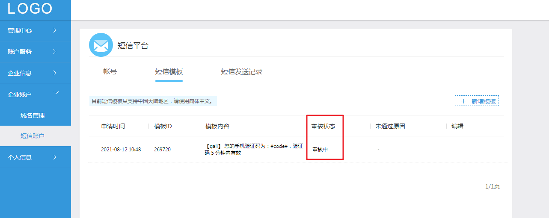Image resolution: width=549 pixels, height=218 pixels.
Task: Select the 短信模板 tab
Action: (x=169, y=72)
